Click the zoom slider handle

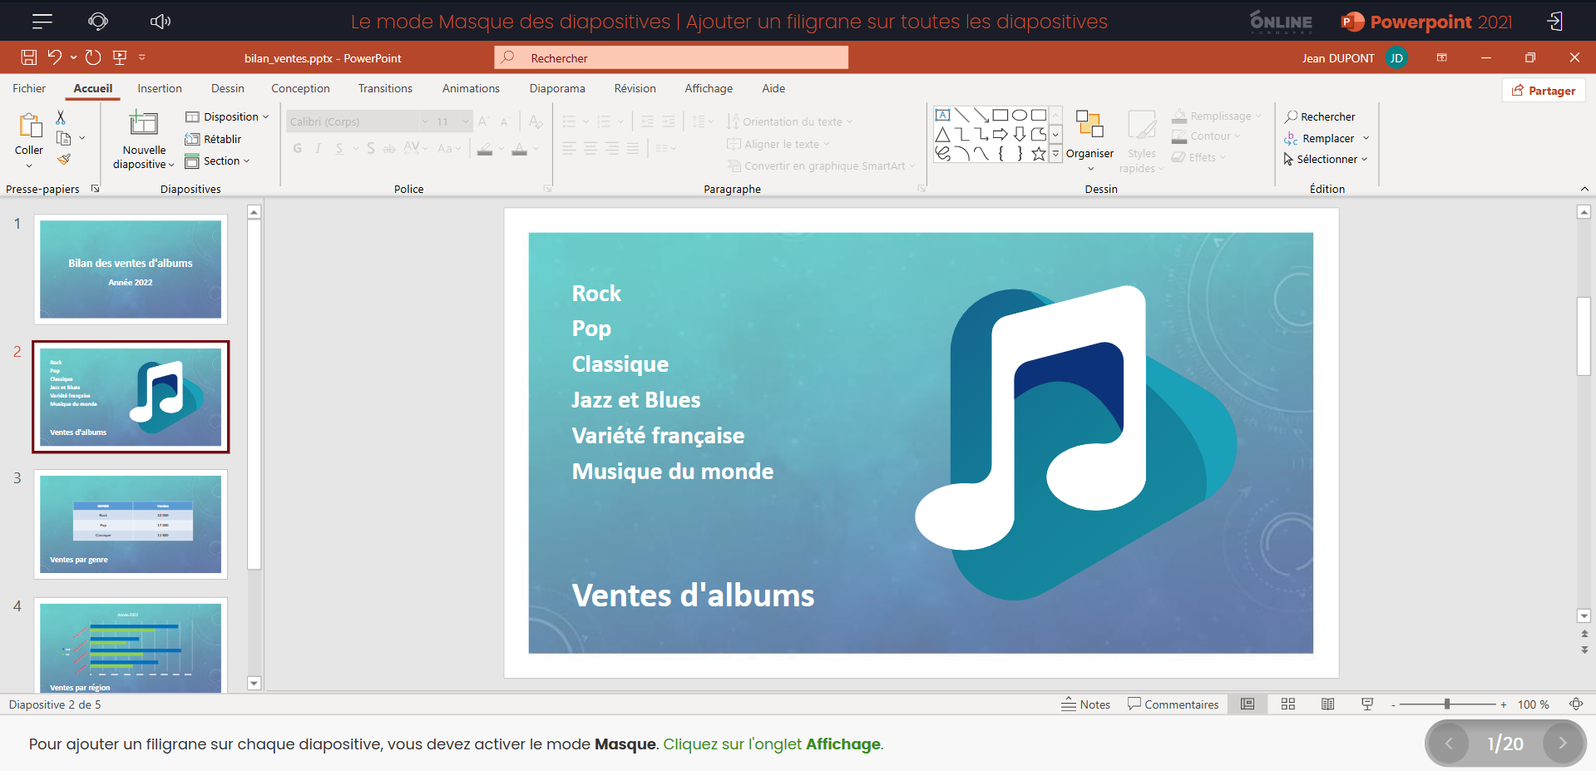pyautogui.click(x=1447, y=704)
